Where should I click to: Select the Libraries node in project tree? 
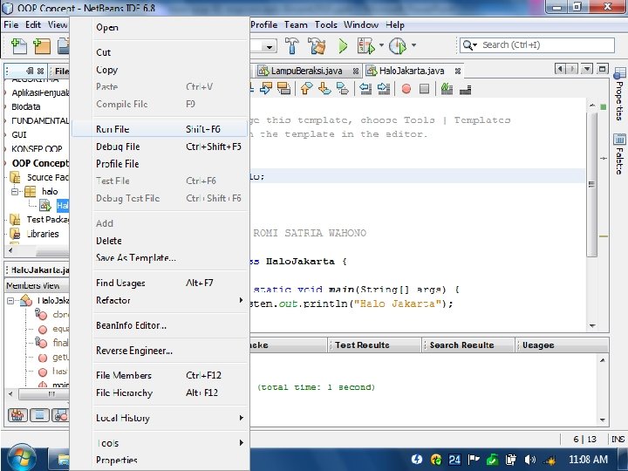[x=42, y=234]
